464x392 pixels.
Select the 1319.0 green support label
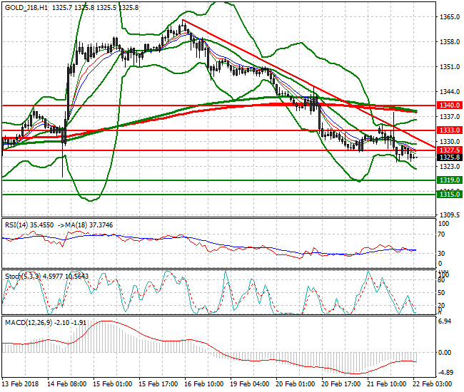[450, 180]
